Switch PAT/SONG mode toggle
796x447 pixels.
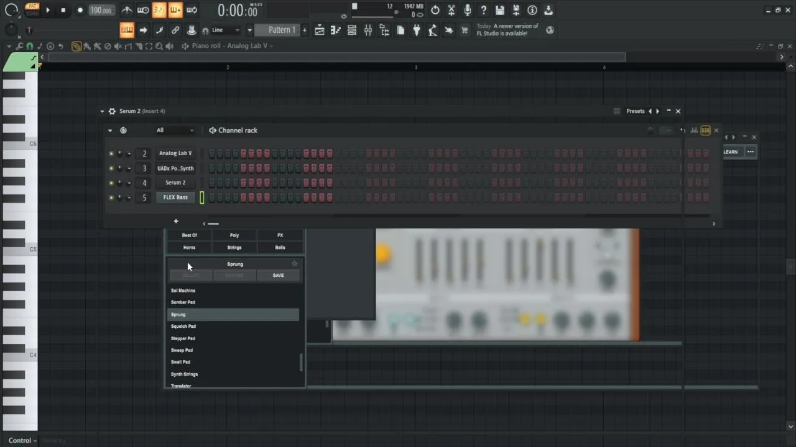tap(32, 9)
